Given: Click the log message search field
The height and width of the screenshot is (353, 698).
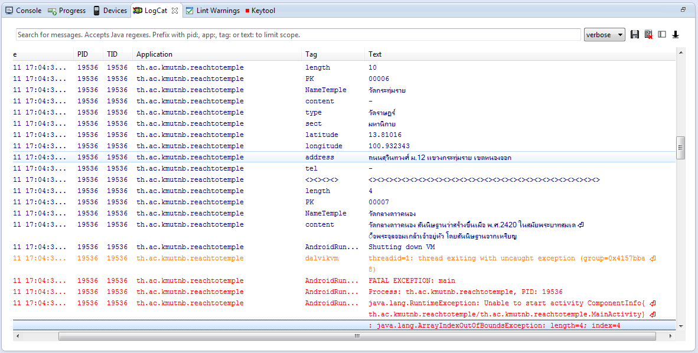Looking at the screenshot, I should point(298,35).
